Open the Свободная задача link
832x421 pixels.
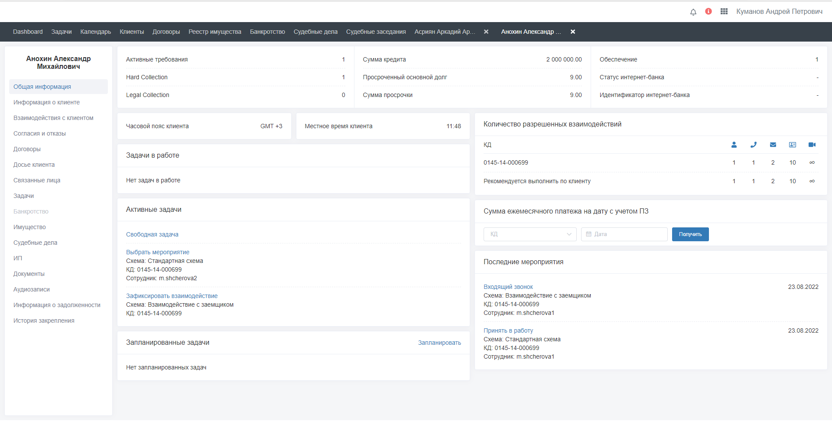point(152,234)
